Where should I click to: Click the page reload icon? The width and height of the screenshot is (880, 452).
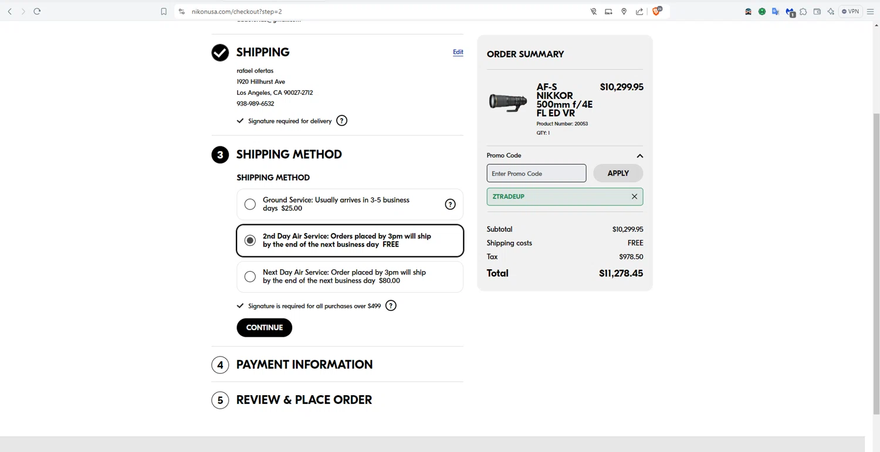37,11
